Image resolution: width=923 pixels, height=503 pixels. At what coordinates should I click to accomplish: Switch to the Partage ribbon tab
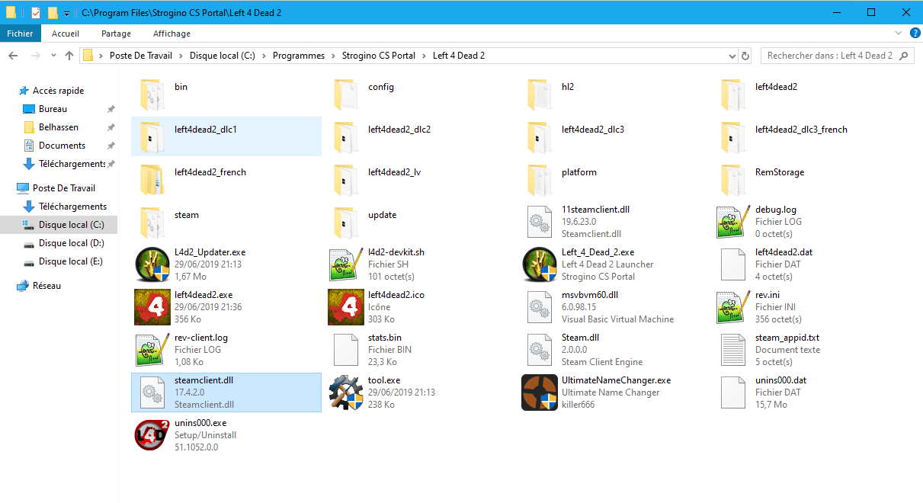[x=116, y=34]
